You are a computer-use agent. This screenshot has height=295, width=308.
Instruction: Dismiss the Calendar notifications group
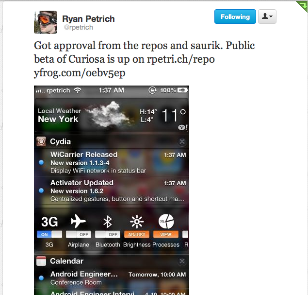point(182,261)
